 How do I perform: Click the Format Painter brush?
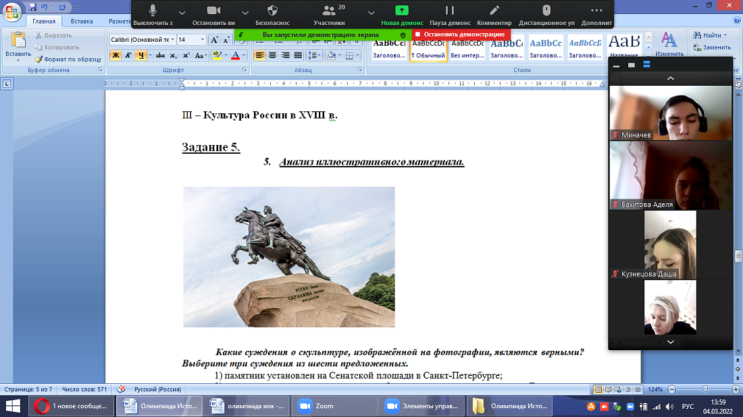68,59
